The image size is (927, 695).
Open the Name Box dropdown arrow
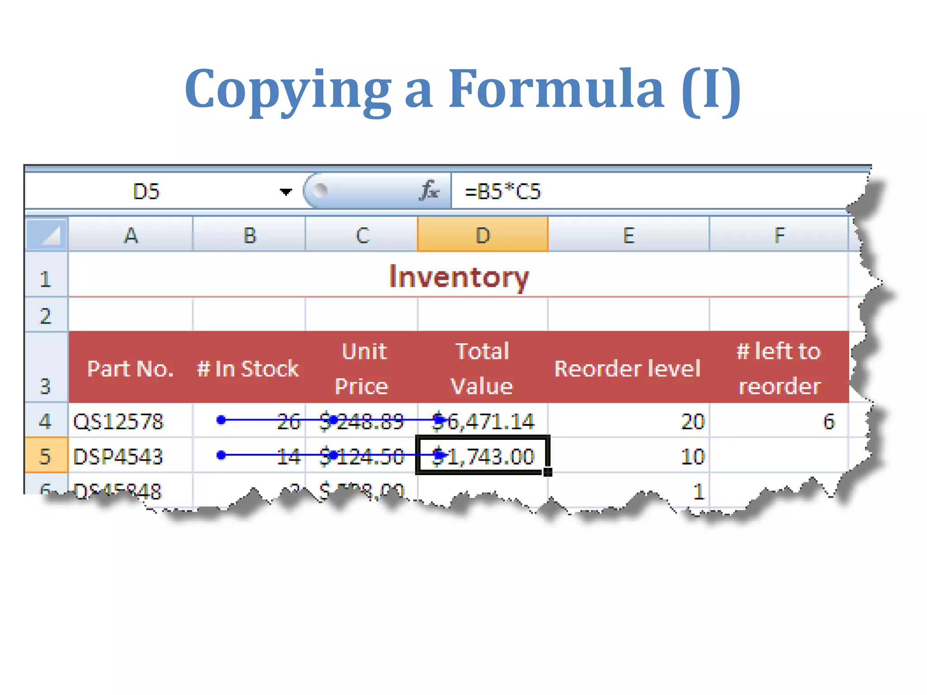[286, 192]
